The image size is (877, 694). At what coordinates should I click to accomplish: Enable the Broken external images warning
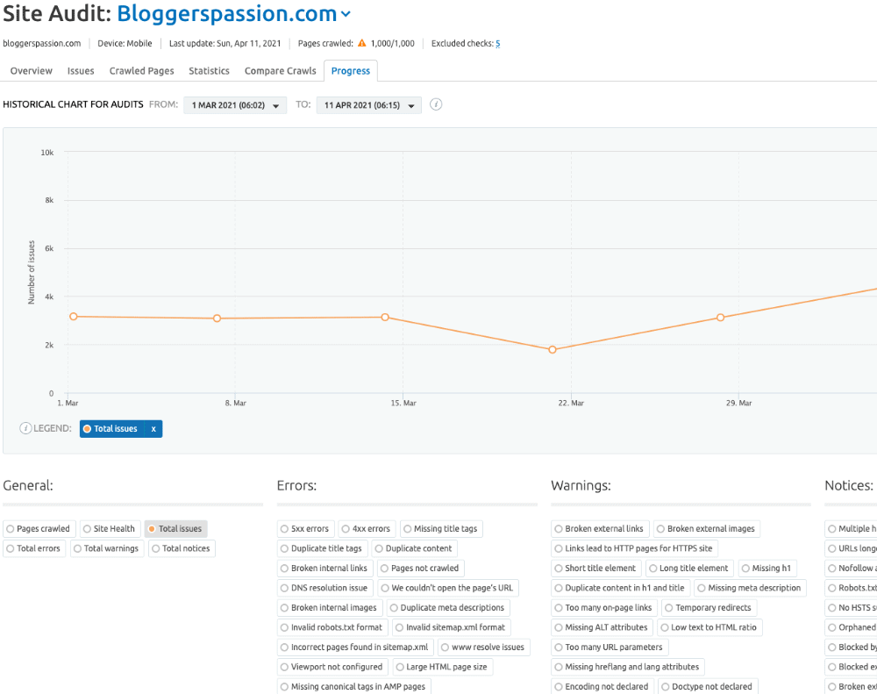[707, 529]
